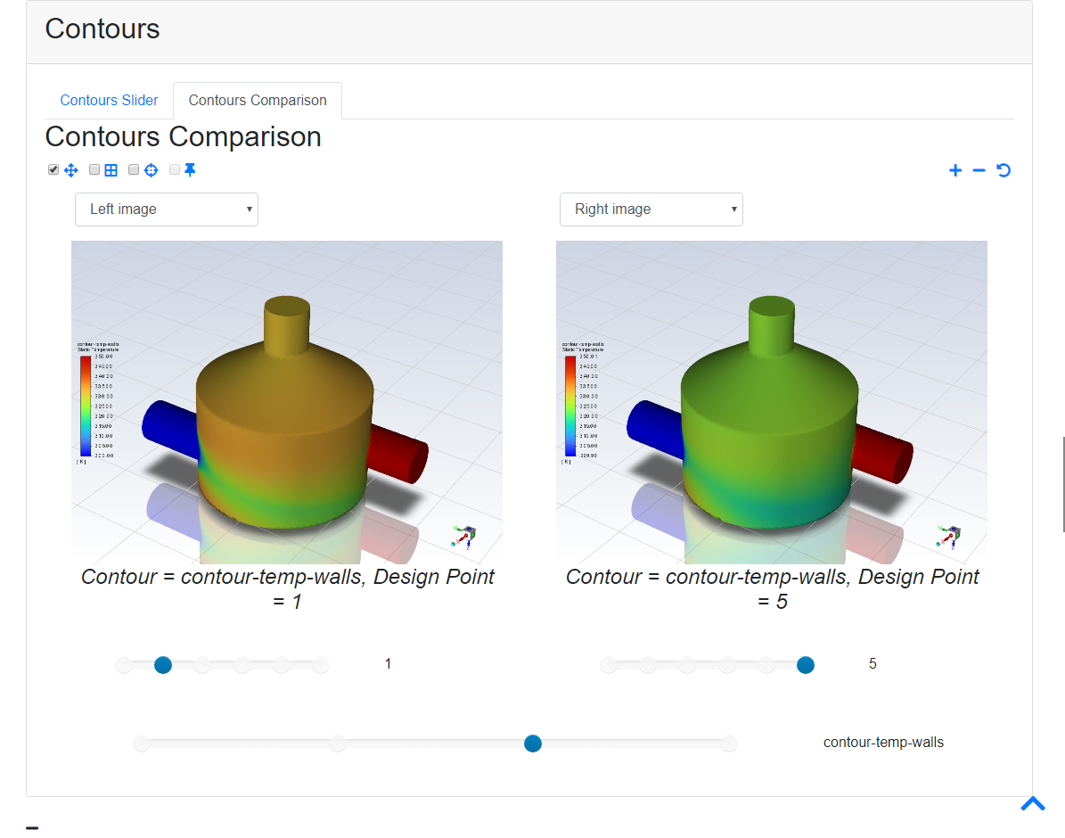This screenshot has height=838, width=1065.
Task: Click the left design point slider handle
Action: coord(163,665)
